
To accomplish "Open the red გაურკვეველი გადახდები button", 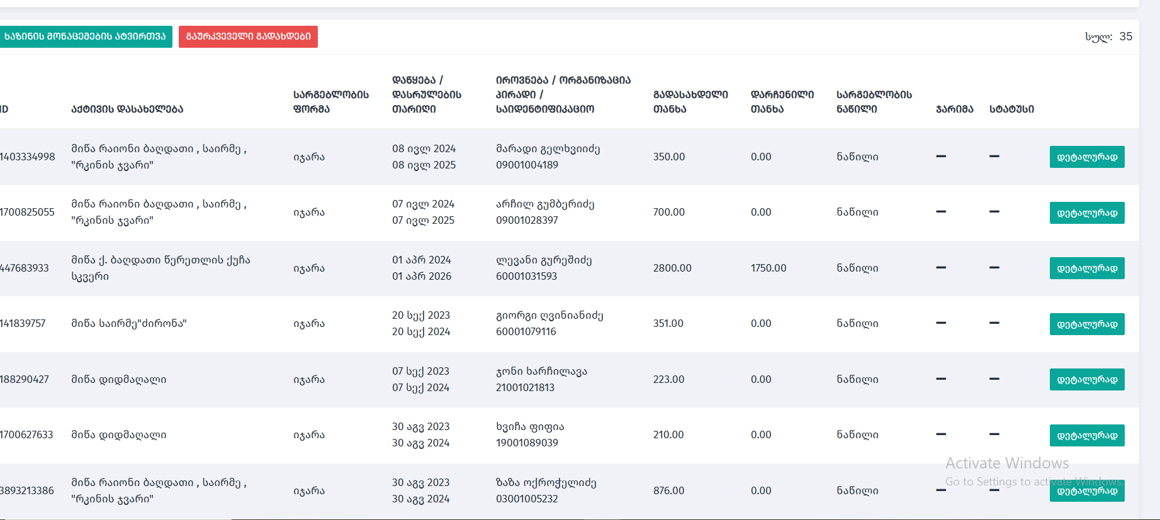I will [x=248, y=36].
